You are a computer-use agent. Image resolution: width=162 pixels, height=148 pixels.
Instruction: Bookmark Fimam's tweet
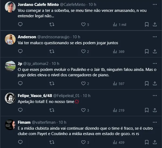[x=147, y=142]
